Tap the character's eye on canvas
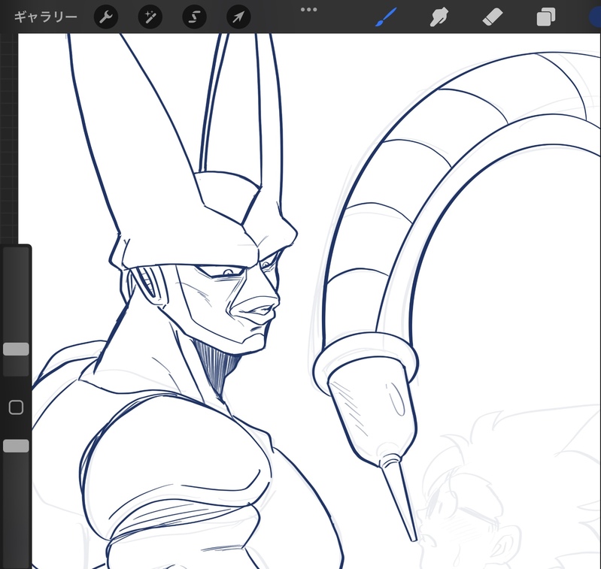 point(228,271)
